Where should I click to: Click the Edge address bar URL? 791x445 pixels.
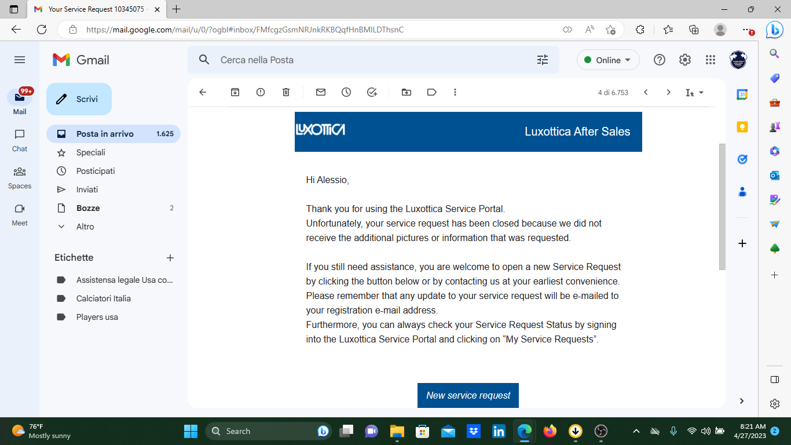(245, 30)
